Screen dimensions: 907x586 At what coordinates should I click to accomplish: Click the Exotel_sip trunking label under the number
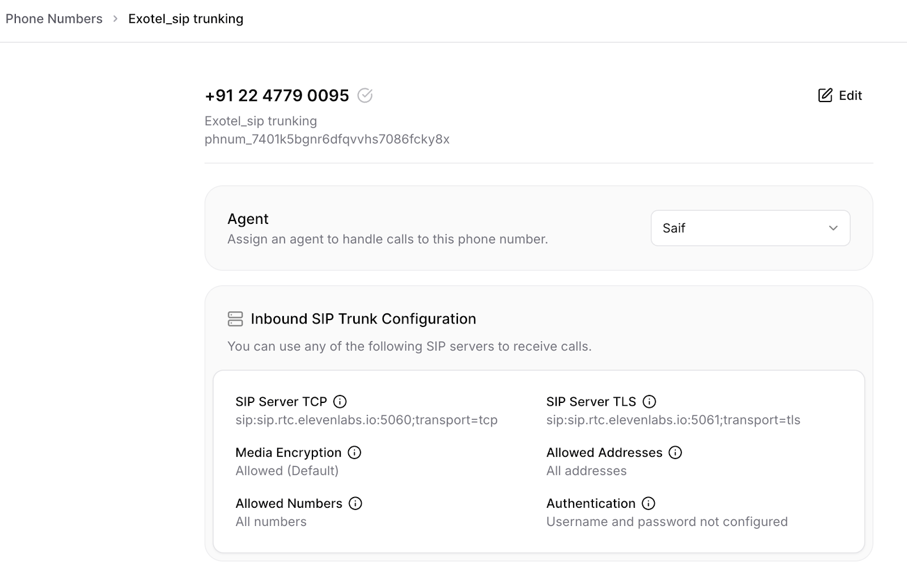[x=261, y=121]
